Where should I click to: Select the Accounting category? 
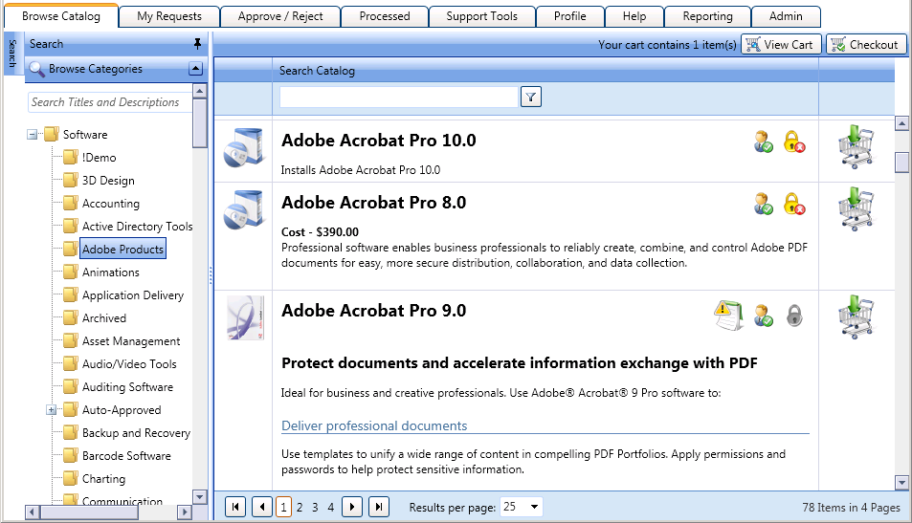coord(110,204)
